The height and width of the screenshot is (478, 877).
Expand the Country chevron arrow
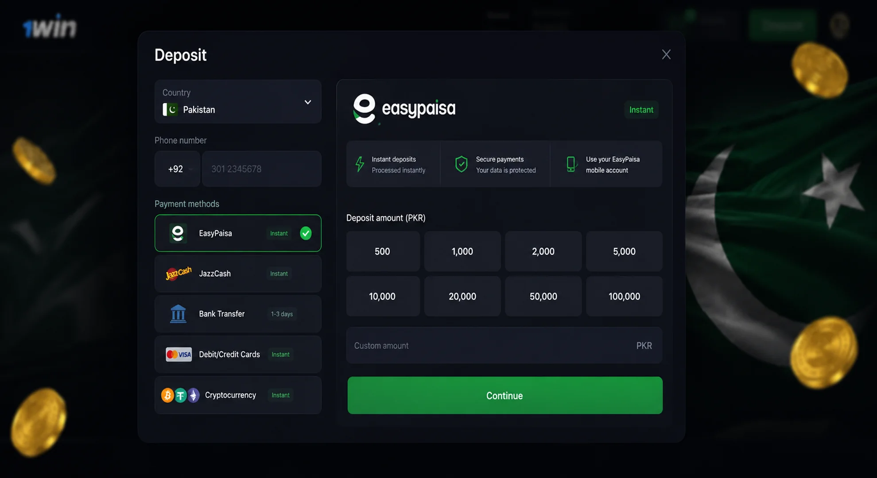(x=308, y=102)
